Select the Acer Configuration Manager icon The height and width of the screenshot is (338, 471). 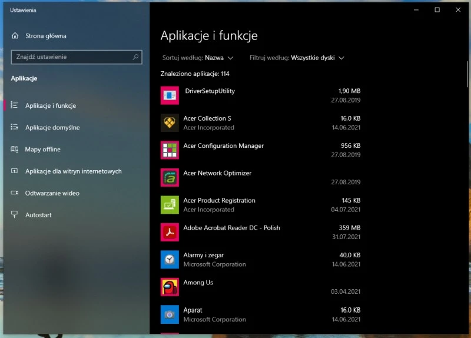pos(170,150)
